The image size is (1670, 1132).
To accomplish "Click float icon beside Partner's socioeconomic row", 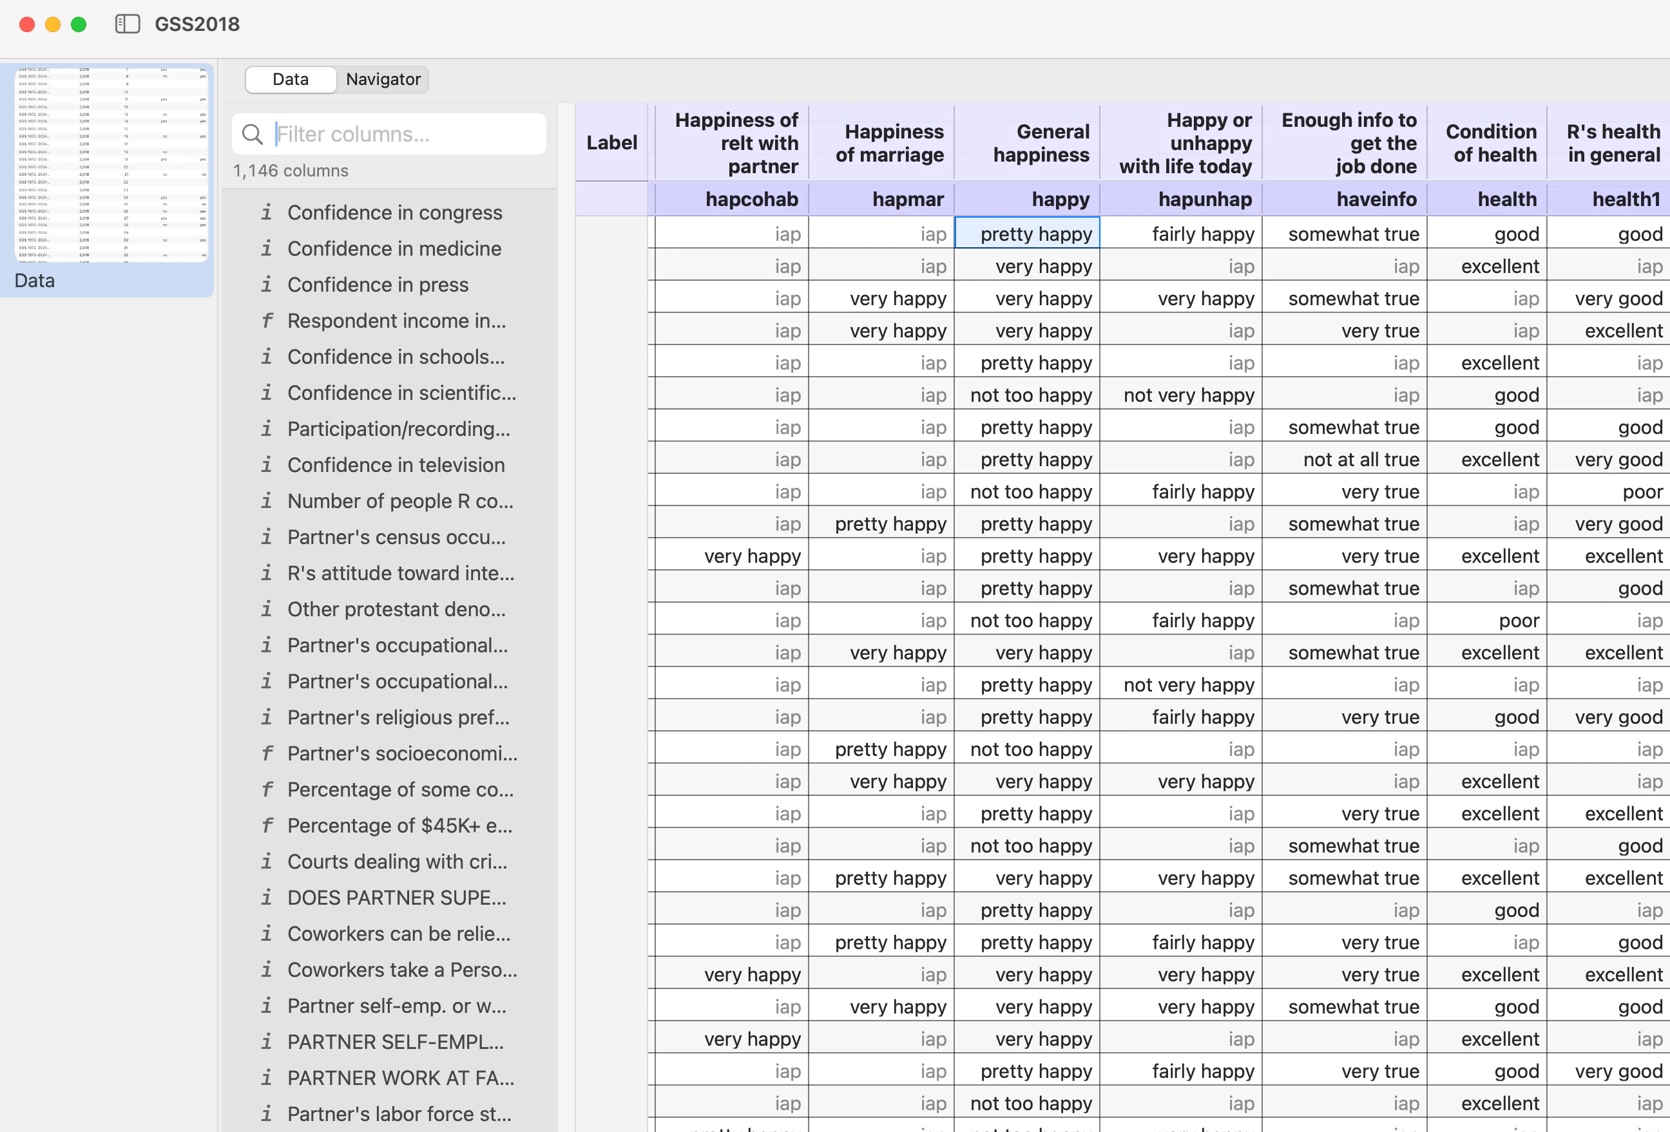I will click(x=267, y=753).
